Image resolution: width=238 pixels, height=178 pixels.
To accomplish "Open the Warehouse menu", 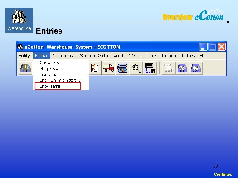I will tap(64, 56).
